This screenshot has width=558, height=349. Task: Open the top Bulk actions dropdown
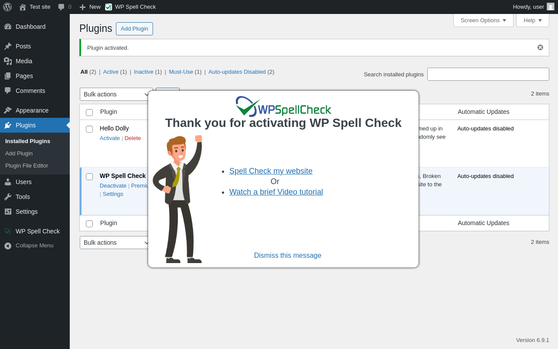pos(116,94)
